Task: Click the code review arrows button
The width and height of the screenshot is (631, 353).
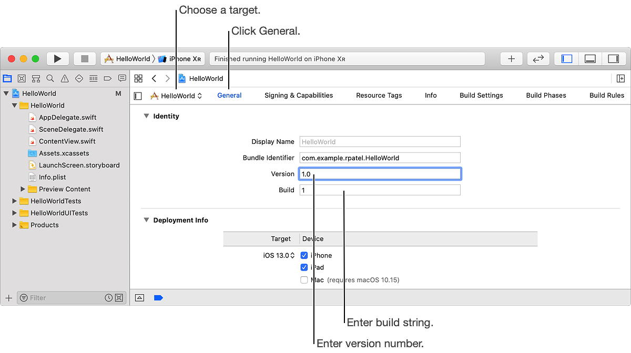Action: tap(538, 59)
